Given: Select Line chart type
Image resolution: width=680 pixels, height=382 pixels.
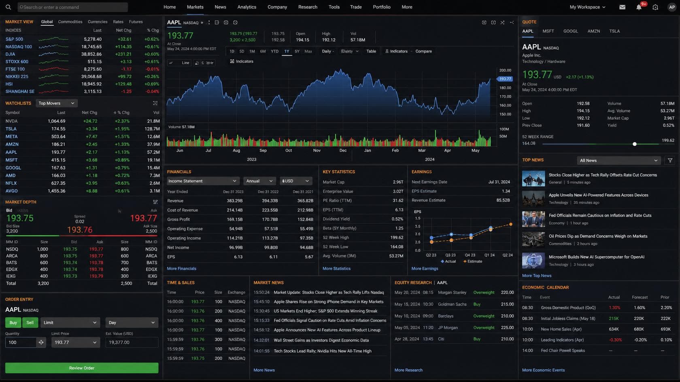Looking at the screenshot, I should 180,63.
